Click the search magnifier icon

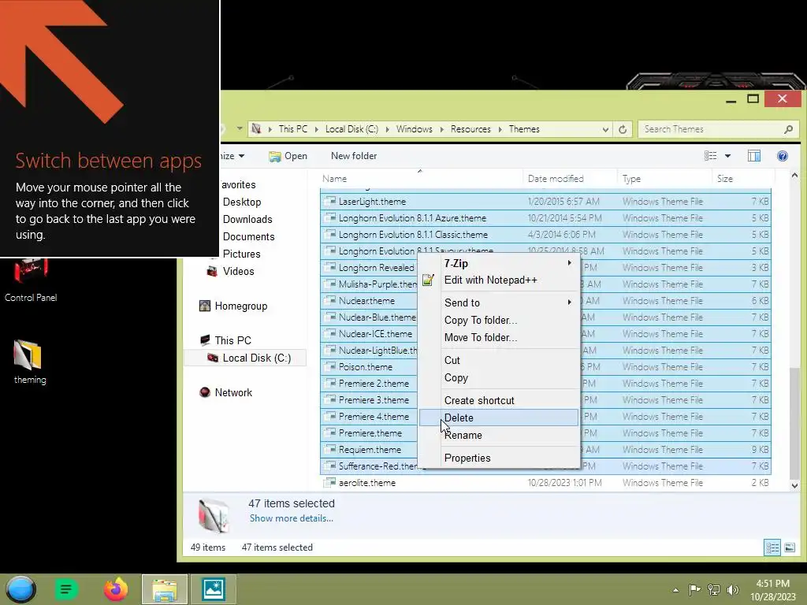pyautogui.click(x=788, y=129)
